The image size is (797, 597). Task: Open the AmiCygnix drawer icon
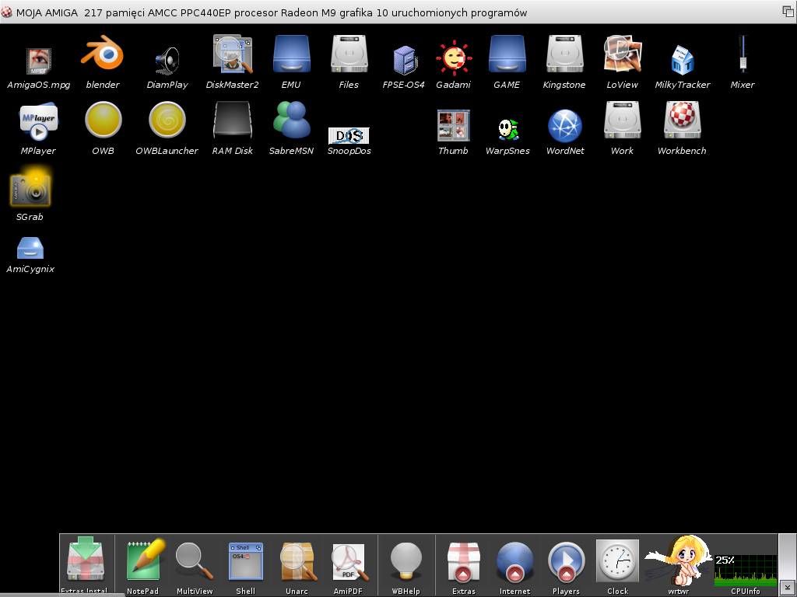tap(30, 248)
